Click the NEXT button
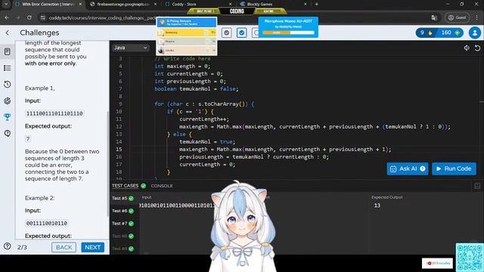 (x=92, y=247)
